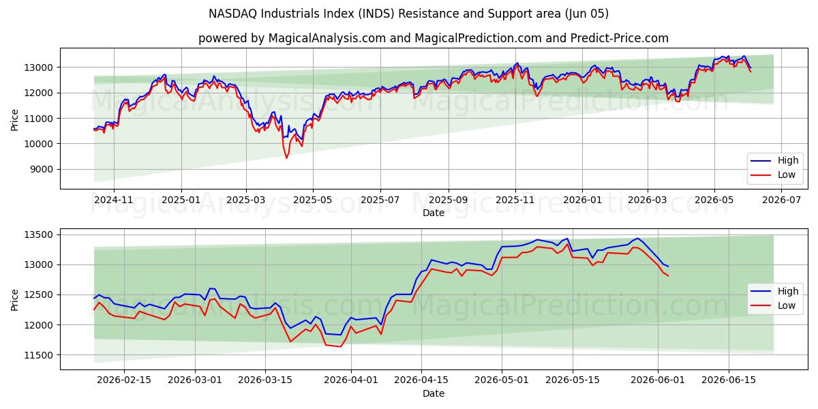Click the '2026-05-15' date label on the bottom chart
The height and width of the screenshot is (409, 818).
coord(573,381)
